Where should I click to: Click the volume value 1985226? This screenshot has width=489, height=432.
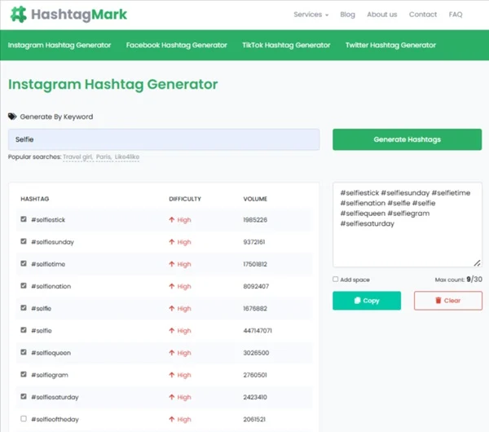pyautogui.click(x=255, y=219)
